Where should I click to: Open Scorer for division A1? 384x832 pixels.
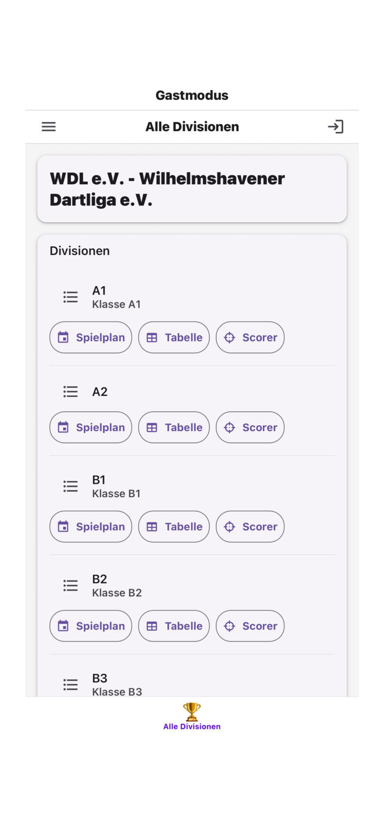[x=250, y=337]
